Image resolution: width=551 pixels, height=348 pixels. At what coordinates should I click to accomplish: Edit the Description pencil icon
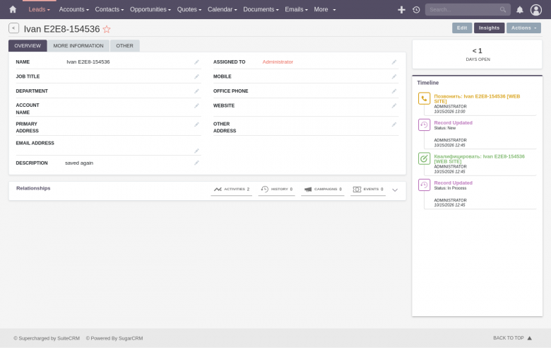pyautogui.click(x=196, y=163)
